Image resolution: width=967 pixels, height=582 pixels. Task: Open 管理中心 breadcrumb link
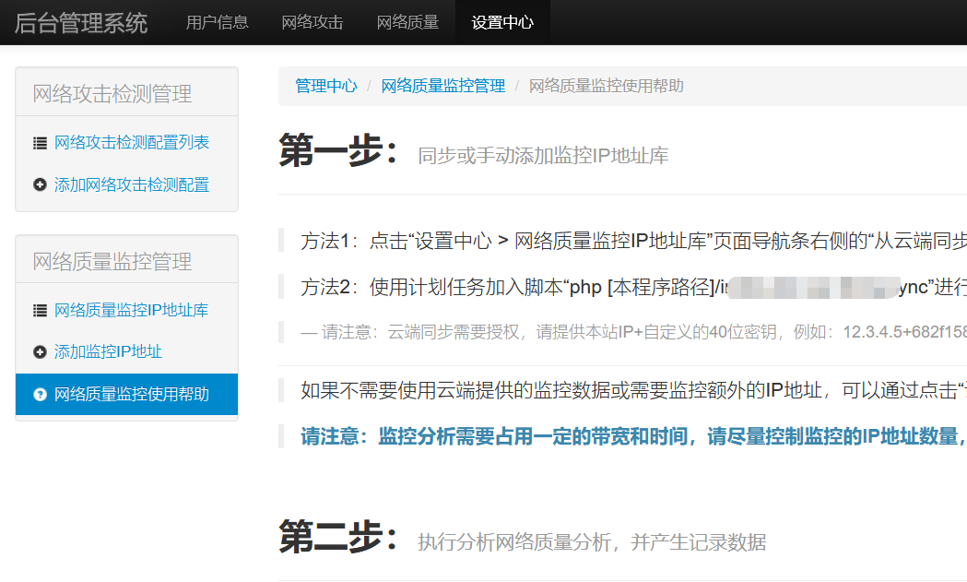tap(325, 86)
